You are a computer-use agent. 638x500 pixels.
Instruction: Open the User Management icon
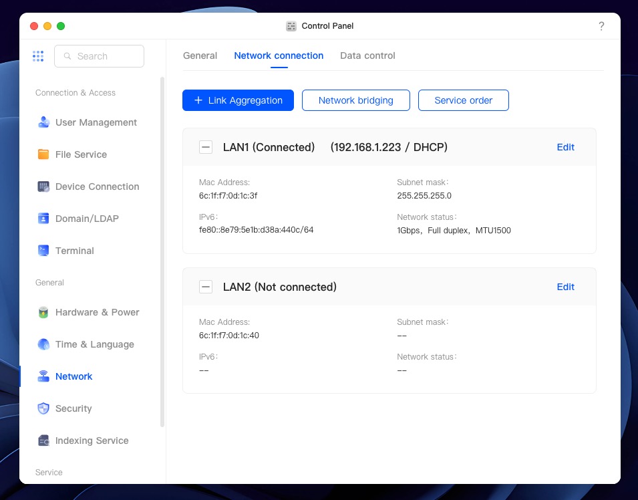tap(43, 122)
